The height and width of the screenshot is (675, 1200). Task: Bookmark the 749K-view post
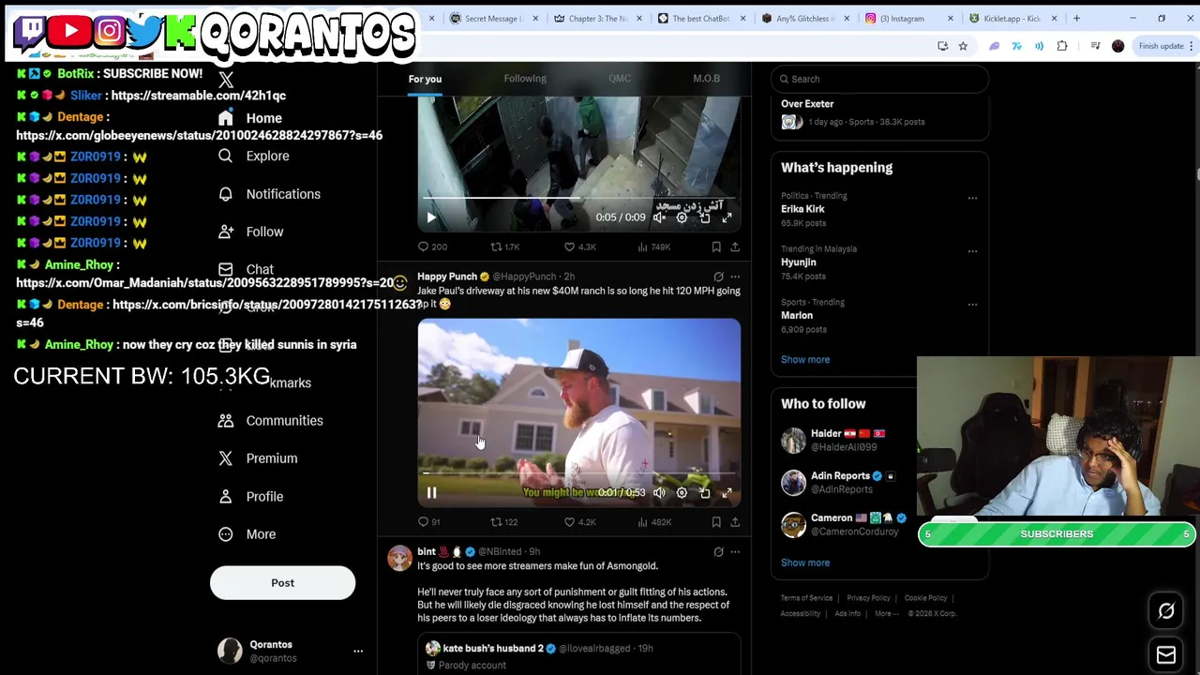(716, 247)
